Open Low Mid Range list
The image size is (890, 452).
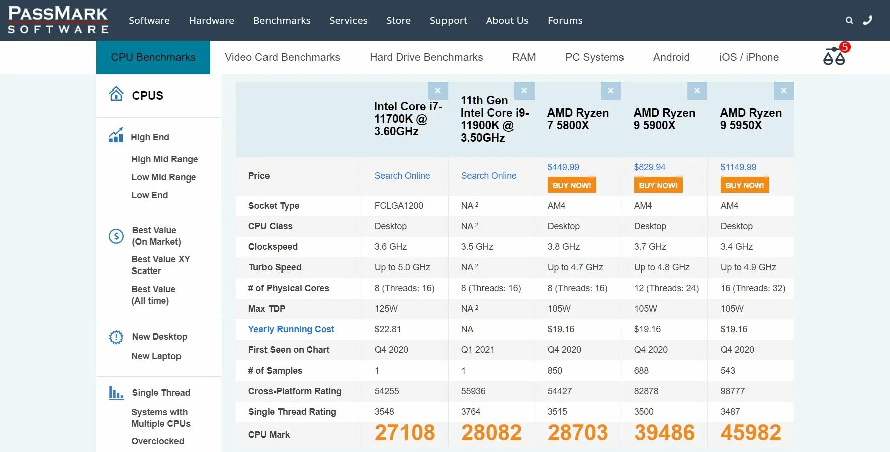163,177
